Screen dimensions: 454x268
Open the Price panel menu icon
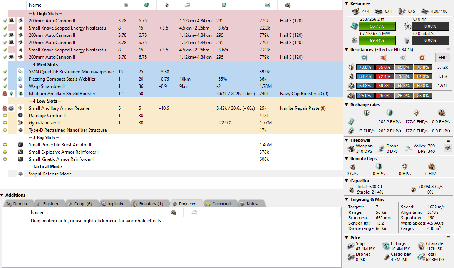(448, 238)
